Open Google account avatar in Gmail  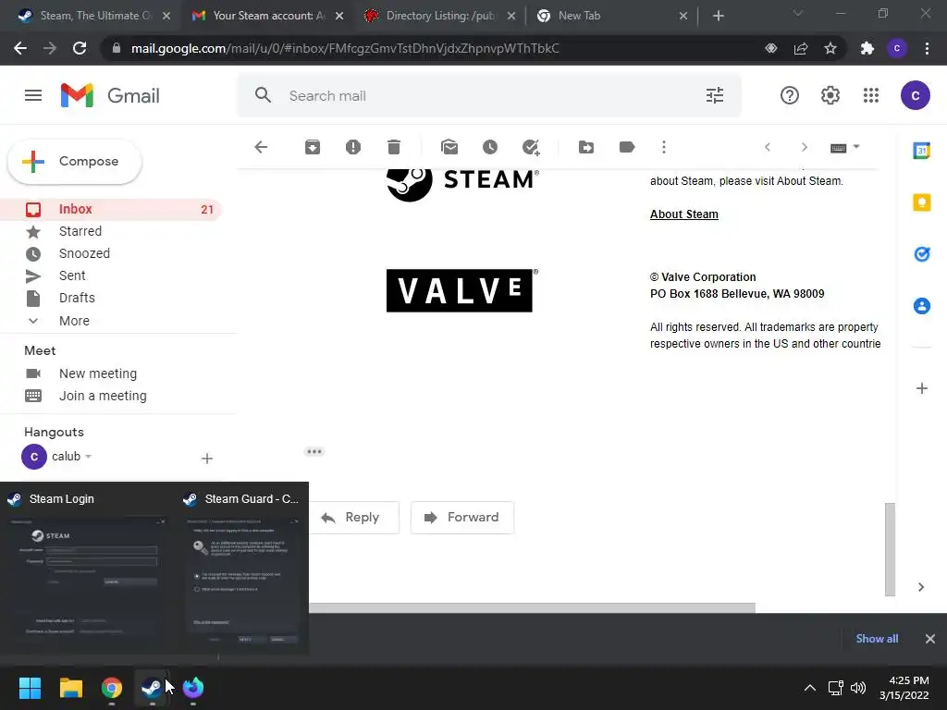pyautogui.click(x=915, y=95)
